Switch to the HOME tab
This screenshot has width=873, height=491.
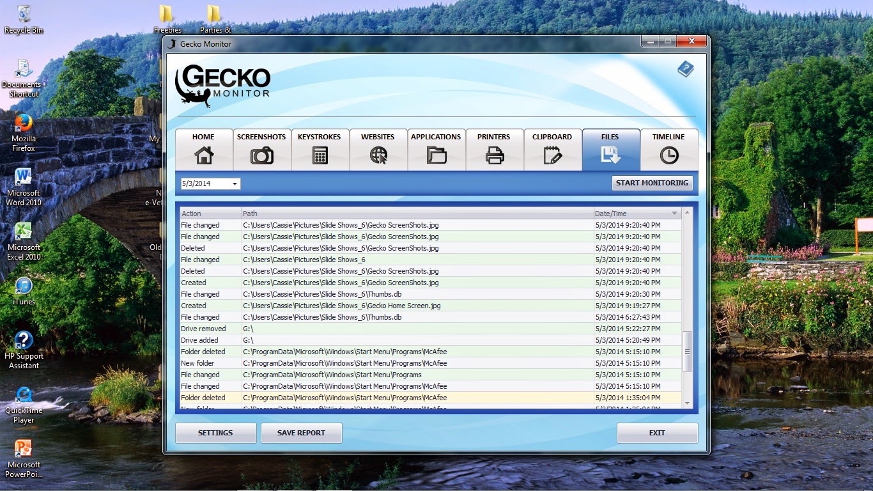203,150
